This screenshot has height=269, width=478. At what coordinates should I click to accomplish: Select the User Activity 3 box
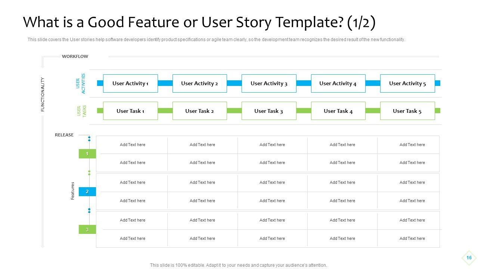coord(269,83)
